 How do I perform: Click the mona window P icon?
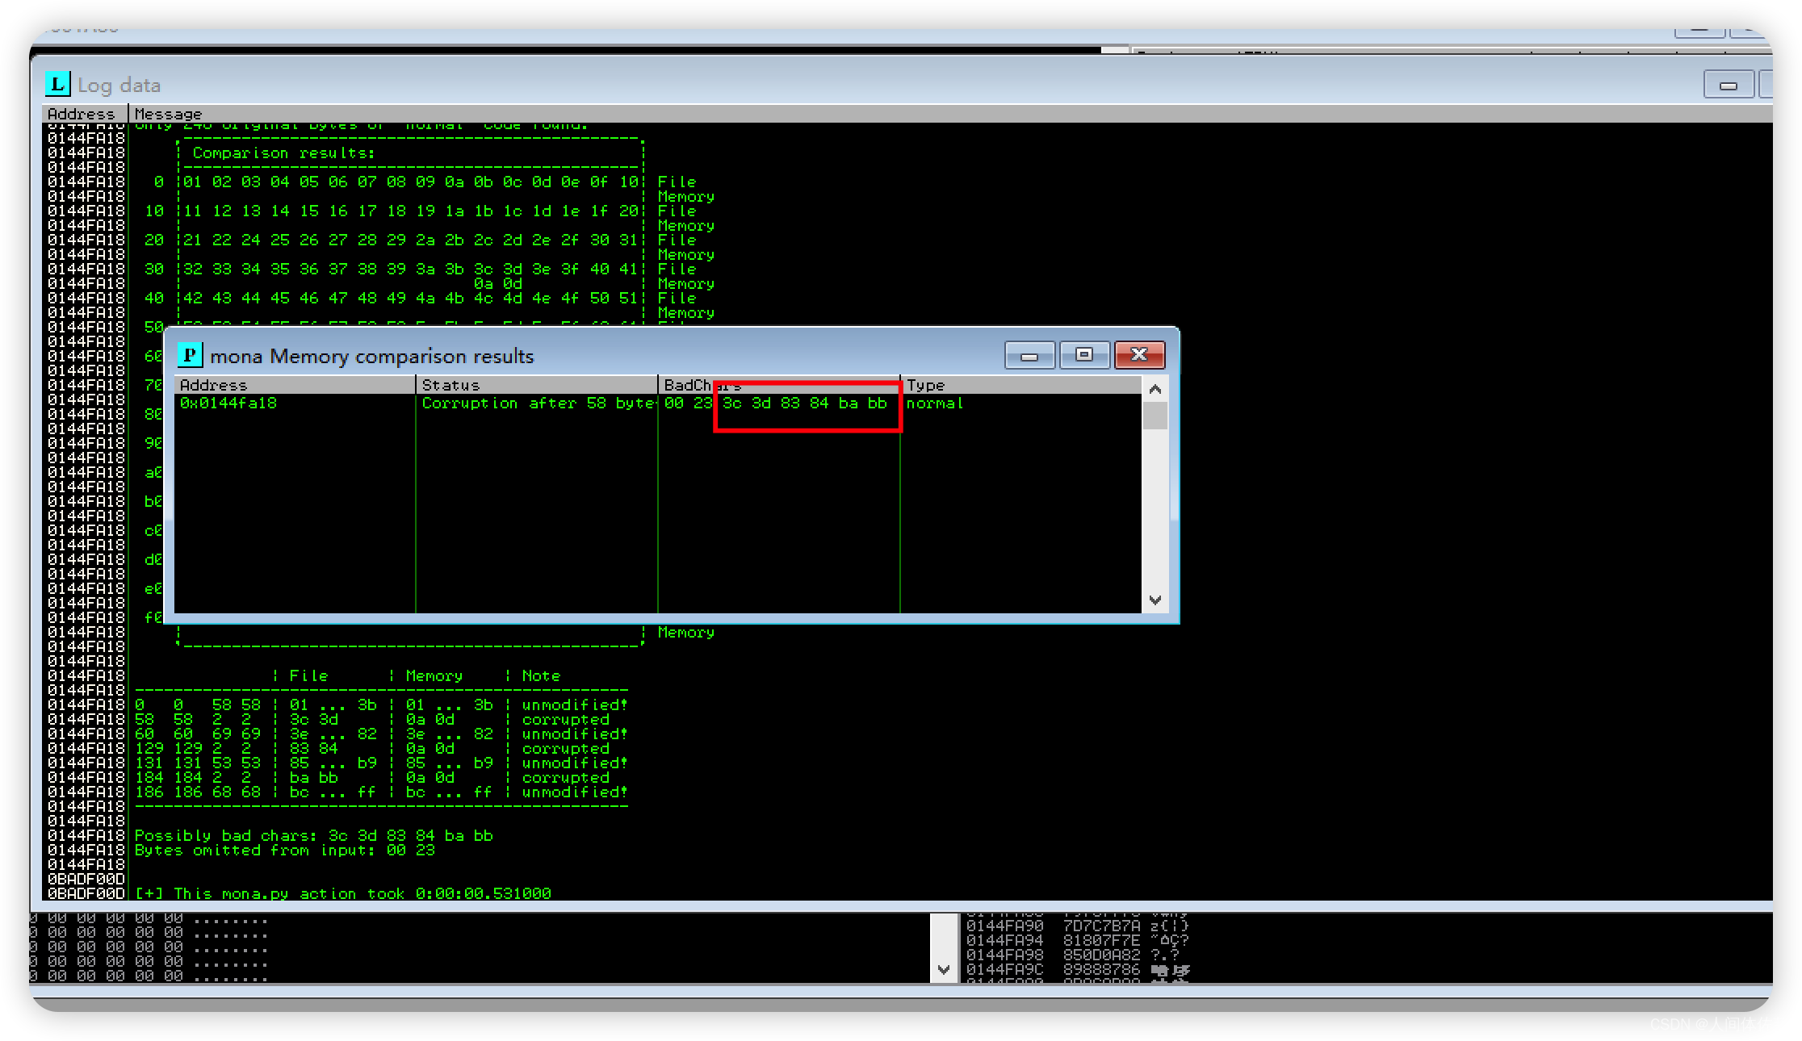190,355
